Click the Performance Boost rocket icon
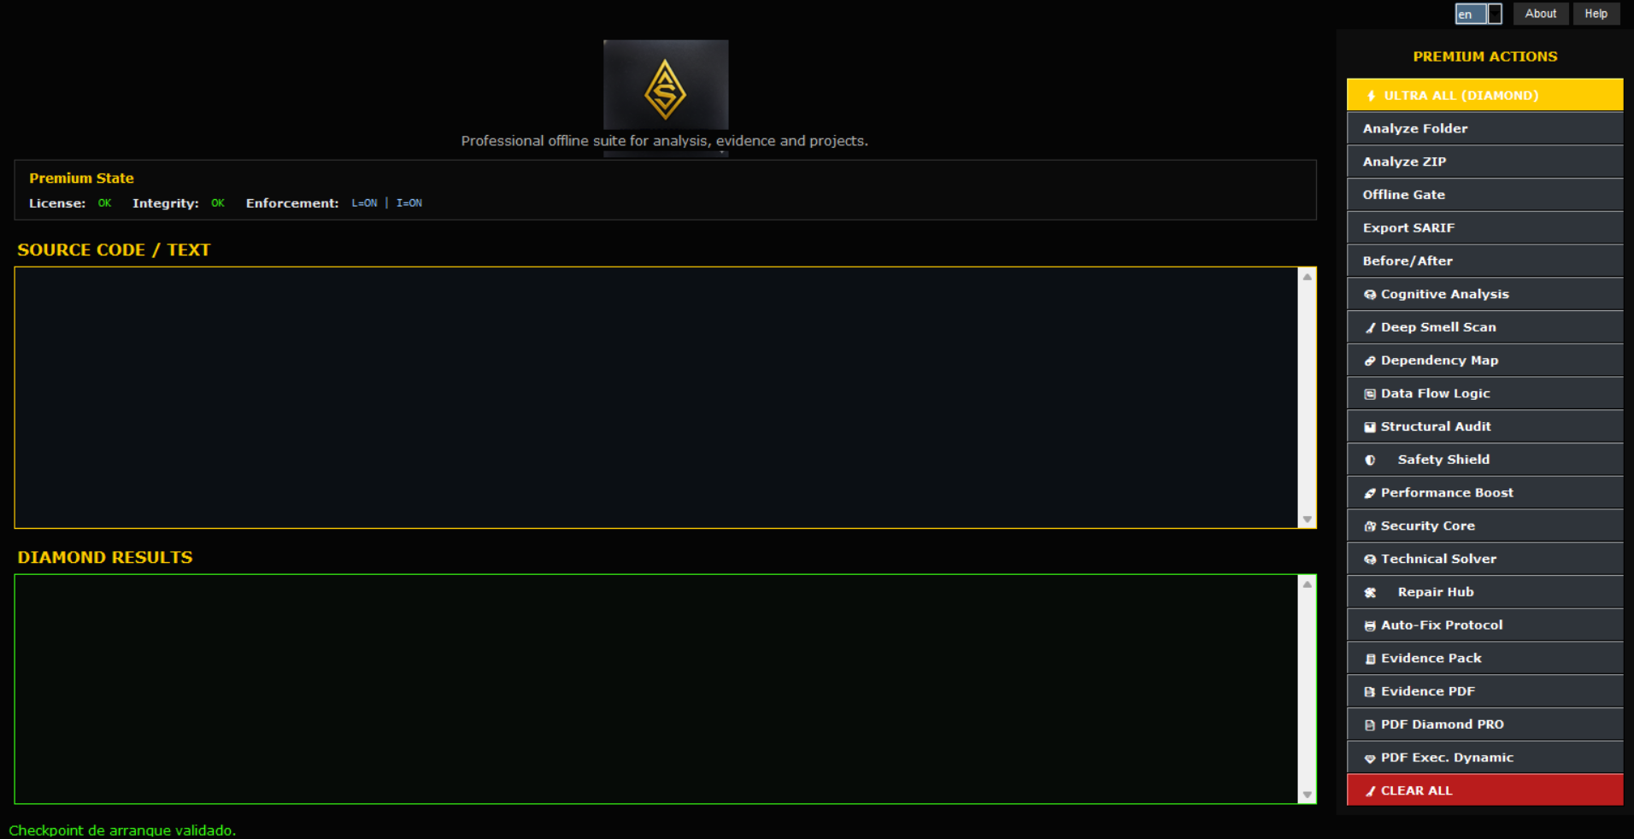Image resolution: width=1634 pixels, height=839 pixels. click(1370, 494)
